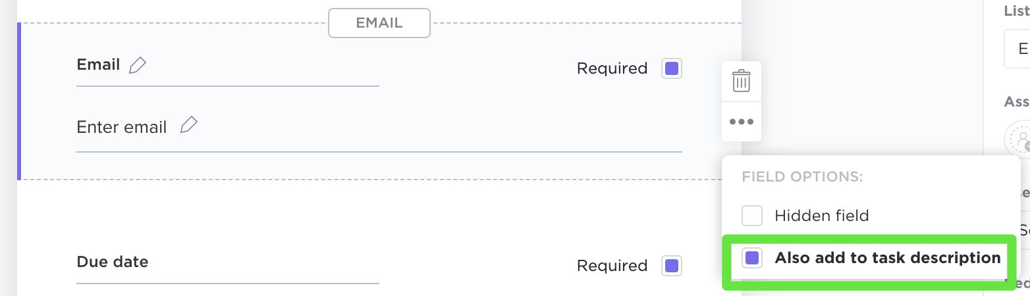
Task: Toggle the Required checkbox for Due date
Action: pos(672,266)
